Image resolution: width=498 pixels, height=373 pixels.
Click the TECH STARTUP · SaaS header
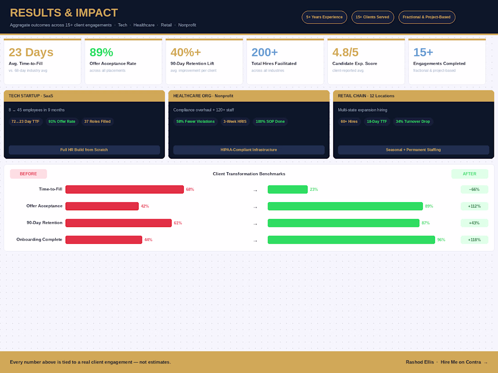84,96
